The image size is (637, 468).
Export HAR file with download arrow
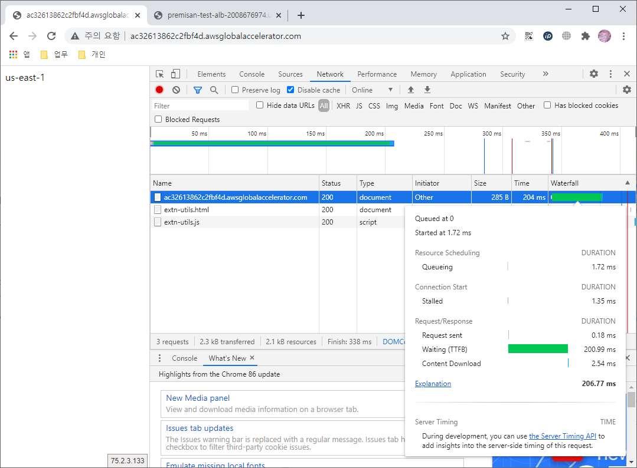coord(427,90)
